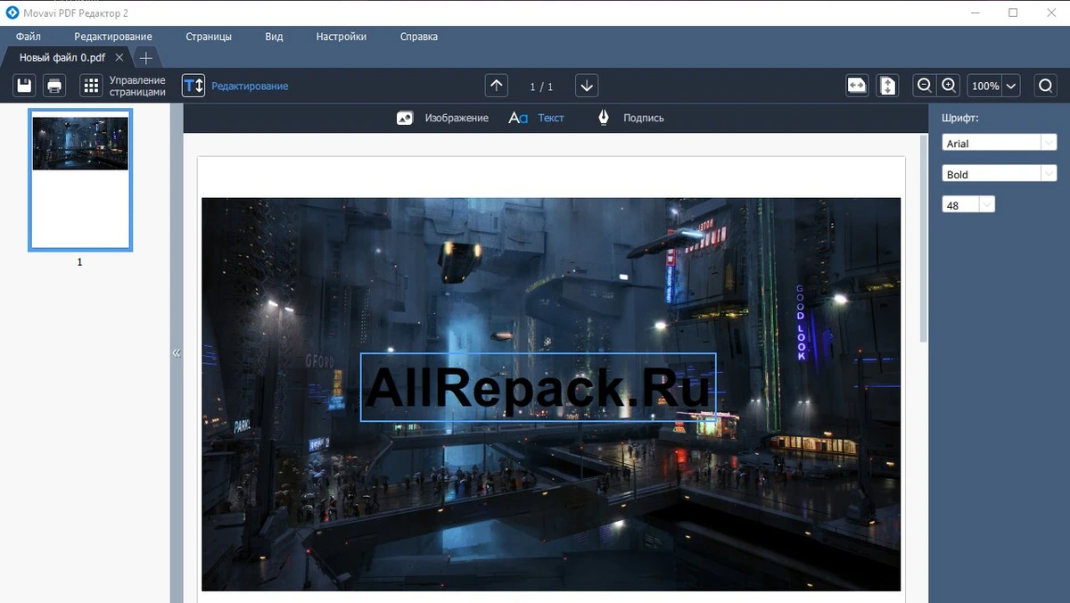Open the Arial font dropdown

pyautogui.click(x=1000, y=143)
